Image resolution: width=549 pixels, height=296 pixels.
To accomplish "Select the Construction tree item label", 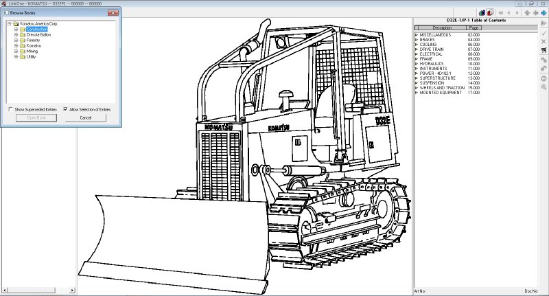I will pos(37,30).
